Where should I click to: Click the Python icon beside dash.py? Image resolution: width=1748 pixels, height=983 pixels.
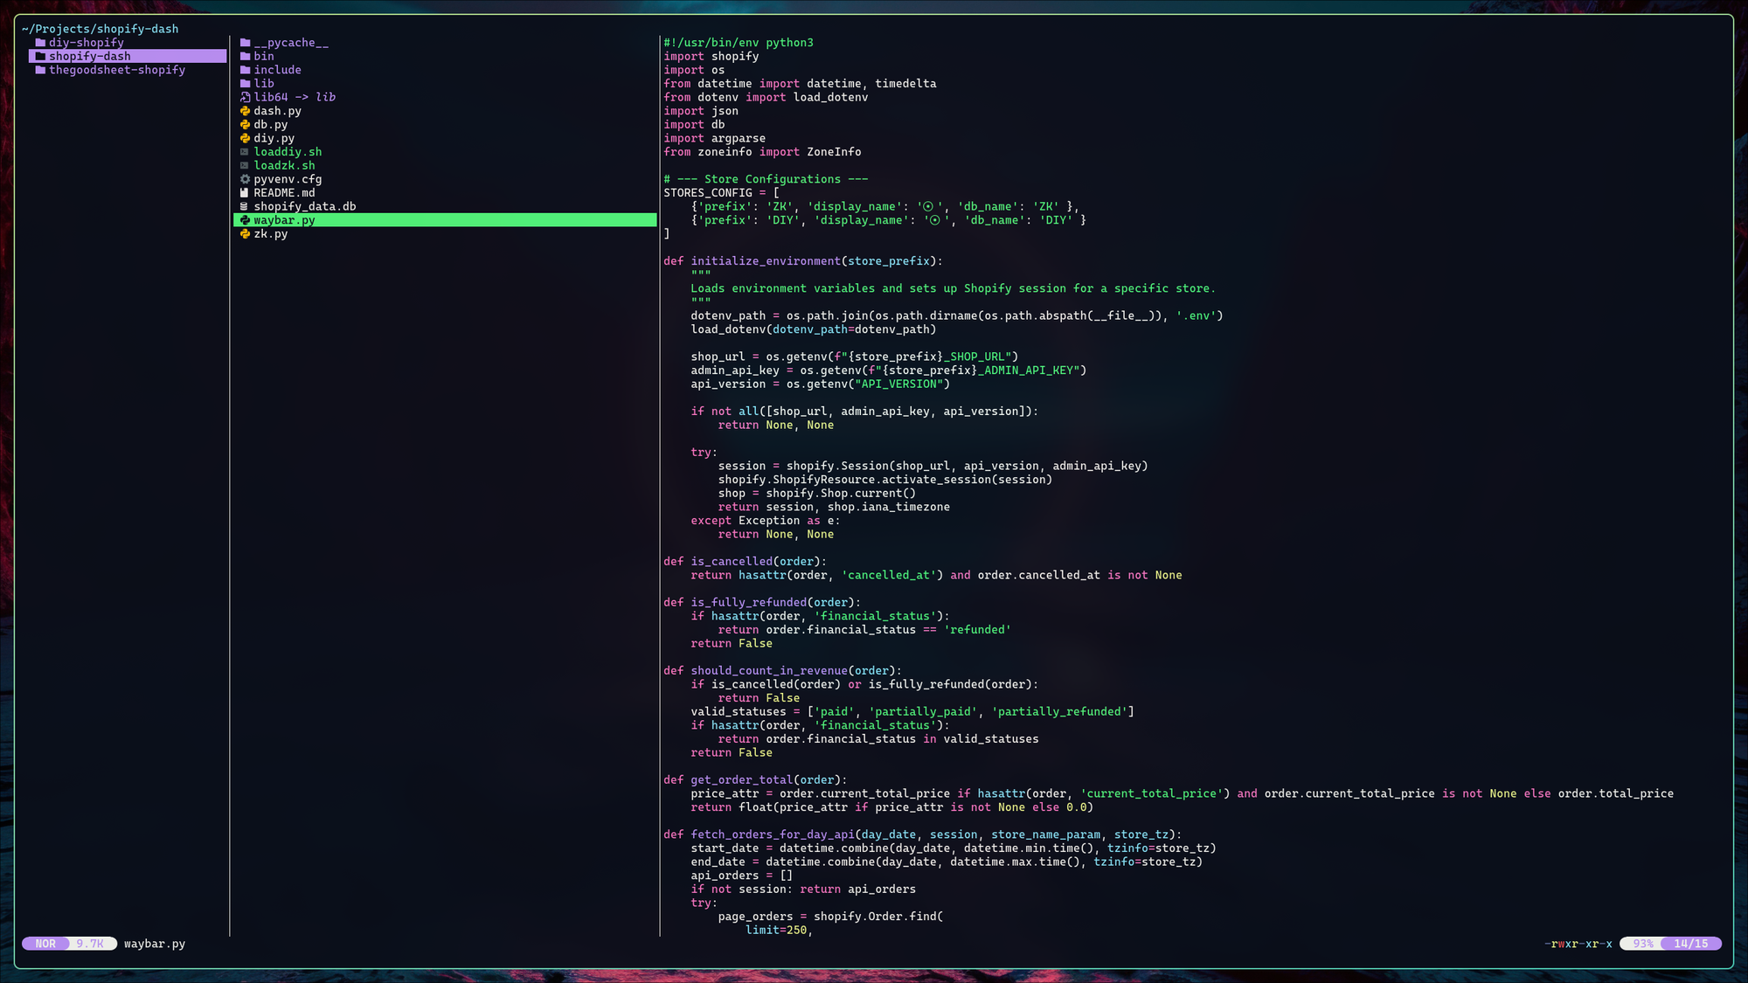tap(246, 111)
